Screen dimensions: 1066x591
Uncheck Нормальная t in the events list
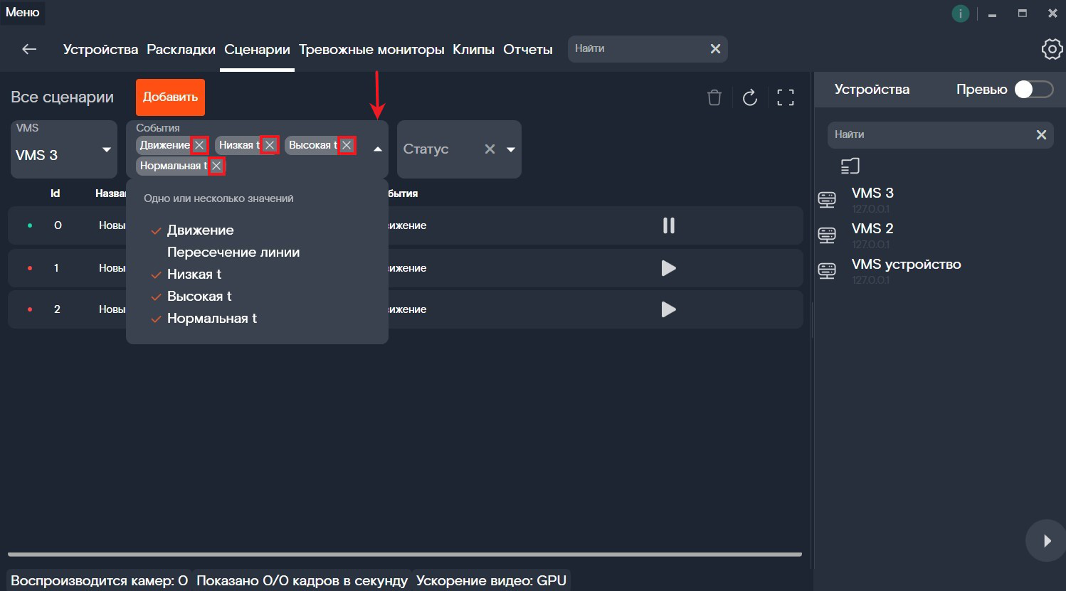coord(204,319)
